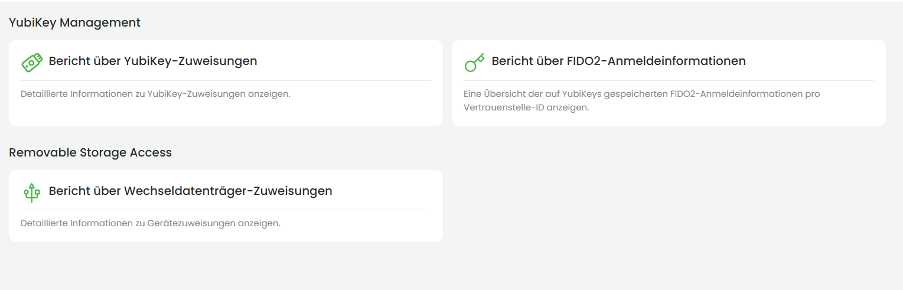Click empty area of FIDO2 report card
The height and width of the screenshot is (290, 903).
click(x=768, y=113)
